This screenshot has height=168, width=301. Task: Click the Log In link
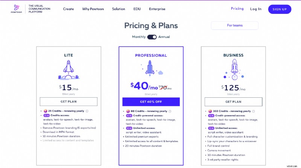pyautogui.click(x=256, y=9)
